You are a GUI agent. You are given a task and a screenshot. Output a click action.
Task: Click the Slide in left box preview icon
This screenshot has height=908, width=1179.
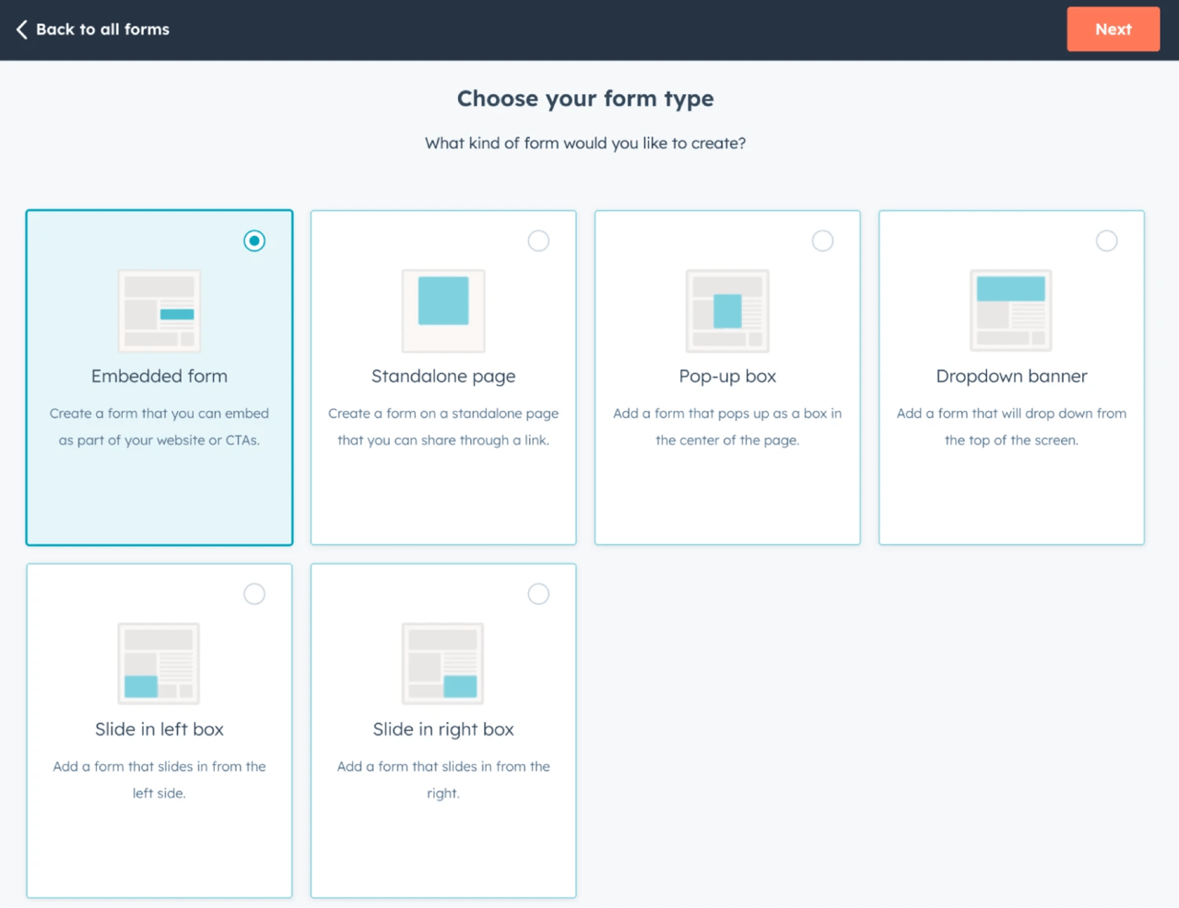pyautogui.click(x=158, y=664)
